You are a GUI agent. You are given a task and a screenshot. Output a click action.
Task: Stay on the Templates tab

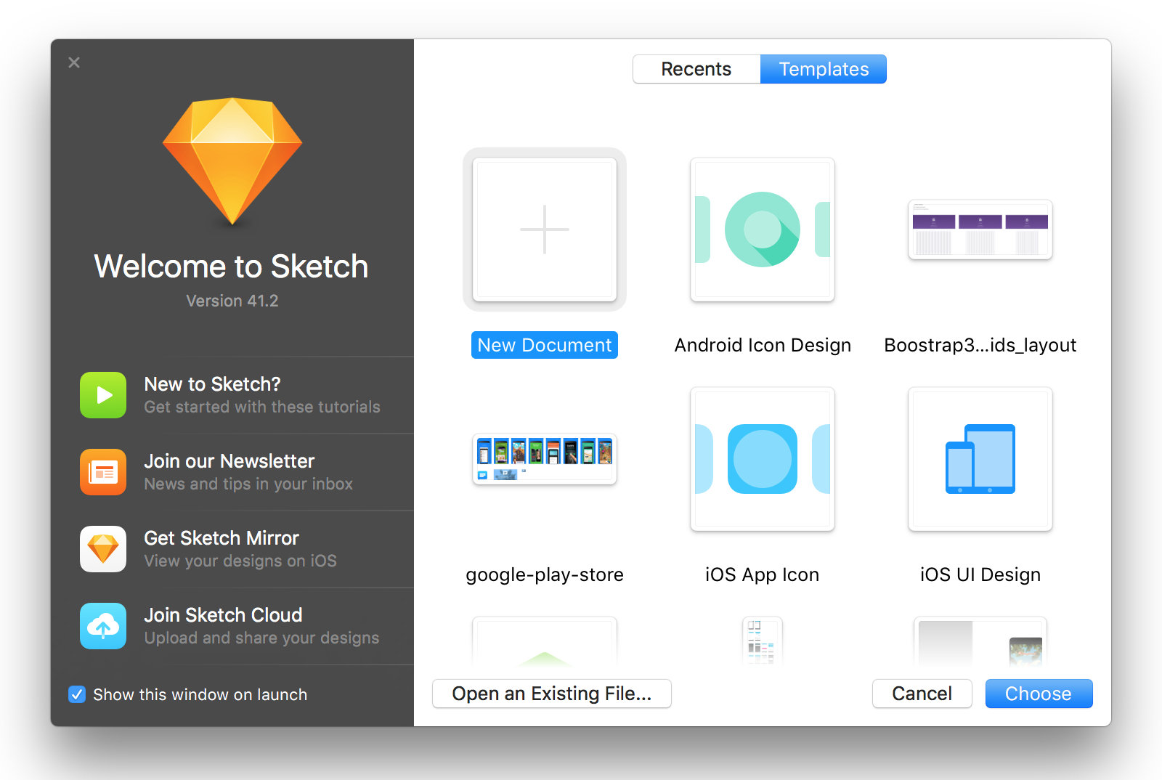click(824, 69)
